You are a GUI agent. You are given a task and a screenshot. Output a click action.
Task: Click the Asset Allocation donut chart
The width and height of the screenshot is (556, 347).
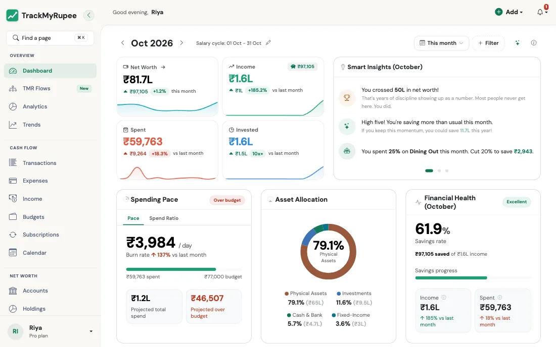(329, 252)
